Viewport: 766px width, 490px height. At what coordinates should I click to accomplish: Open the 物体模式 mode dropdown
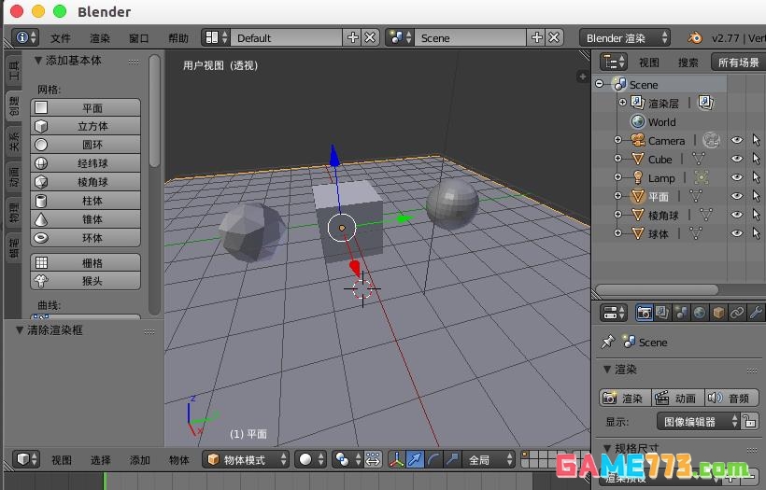246,459
